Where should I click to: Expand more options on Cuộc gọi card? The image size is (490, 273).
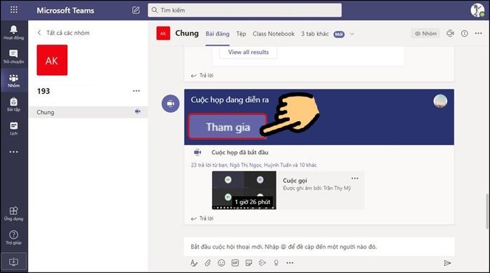pyautogui.click(x=355, y=178)
